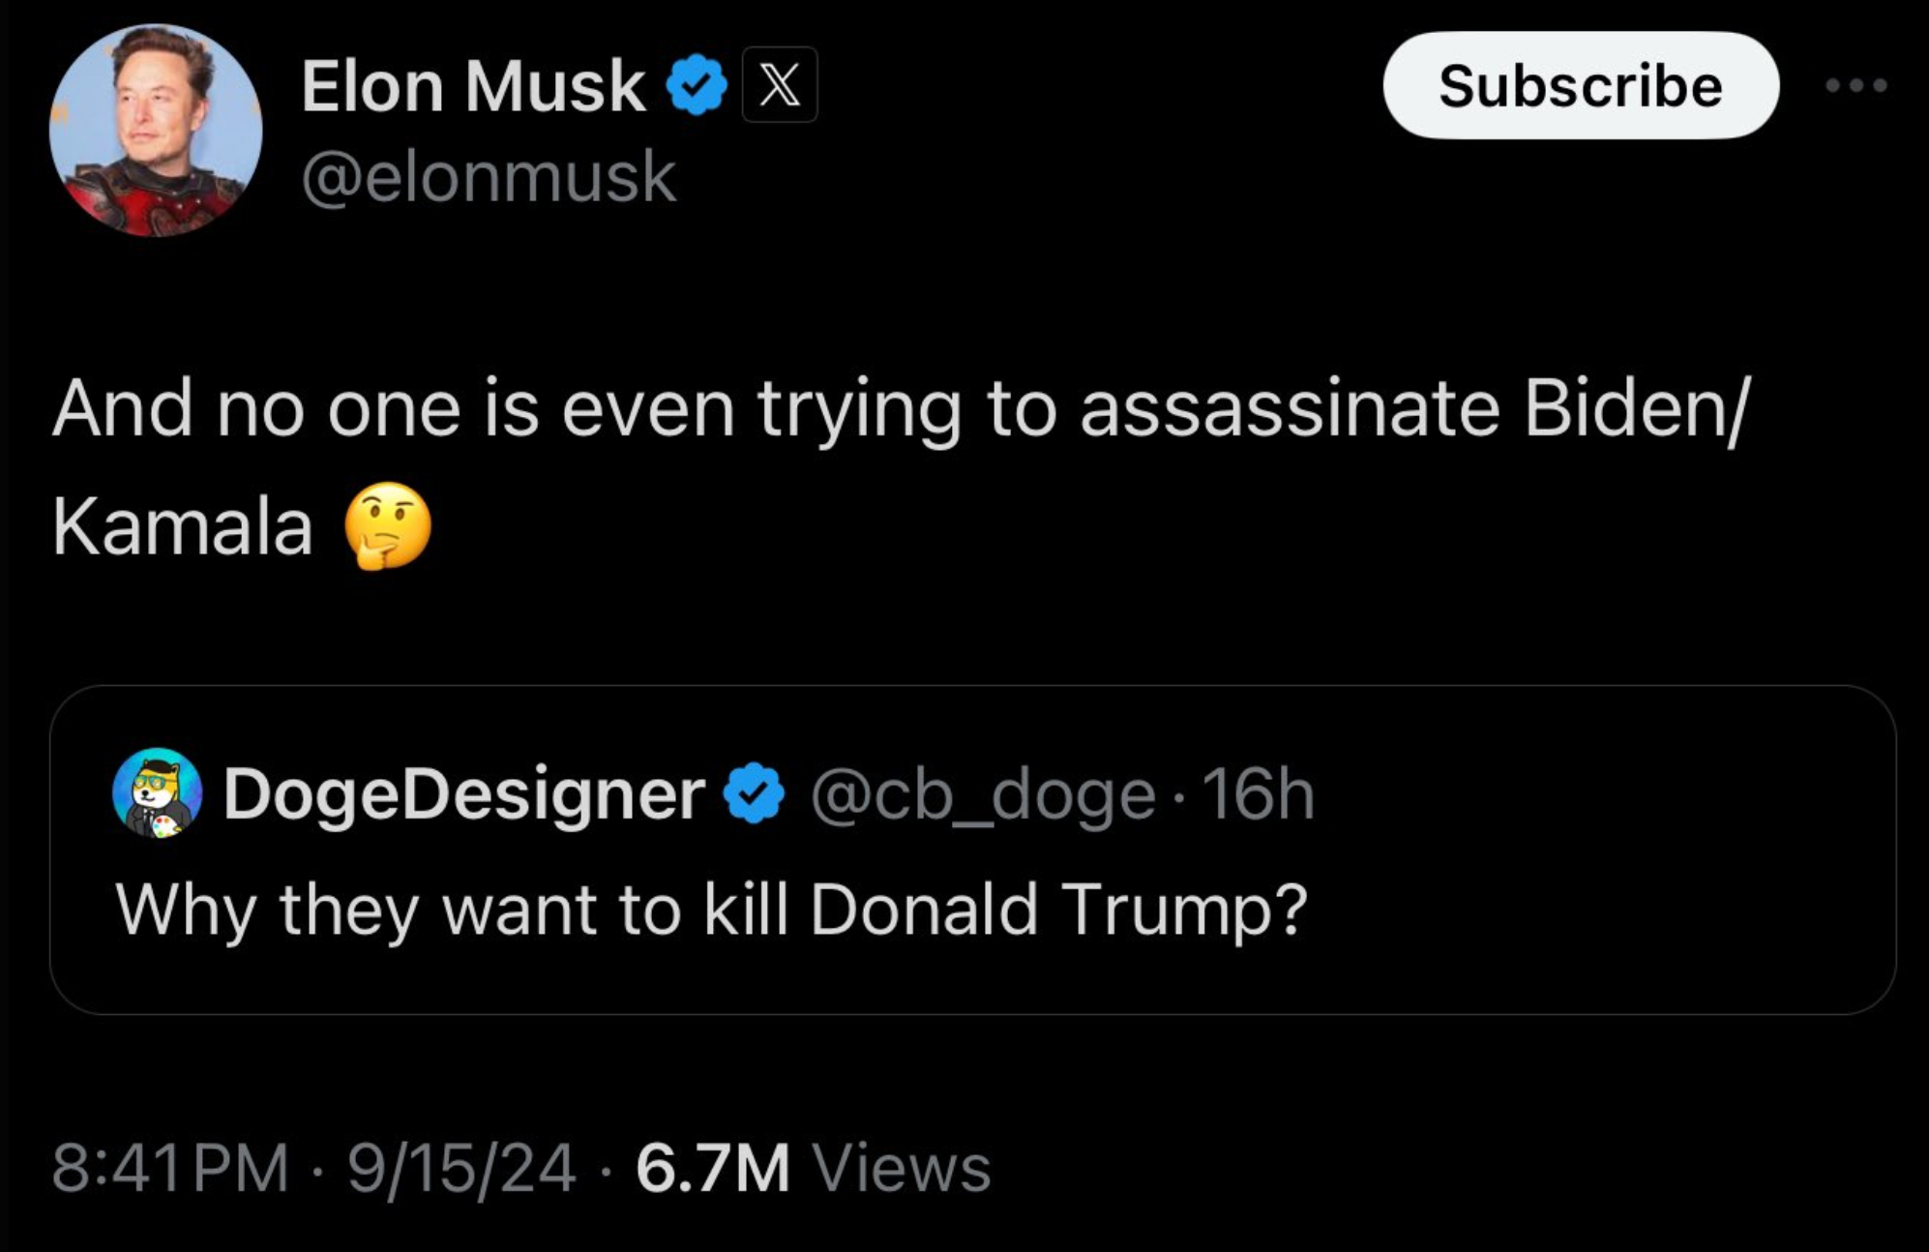Open DogeDesigner's avatar in the quoted tweet
1929x1252 pixels.
(158, 792)
